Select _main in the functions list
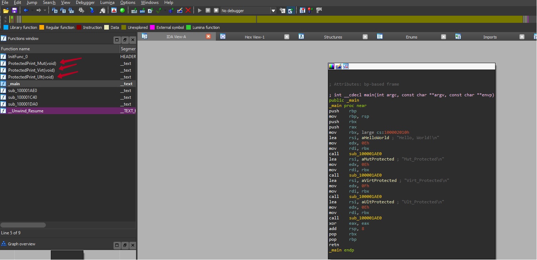The height and width of the screenshot is (260, 537). pos(68,84)
